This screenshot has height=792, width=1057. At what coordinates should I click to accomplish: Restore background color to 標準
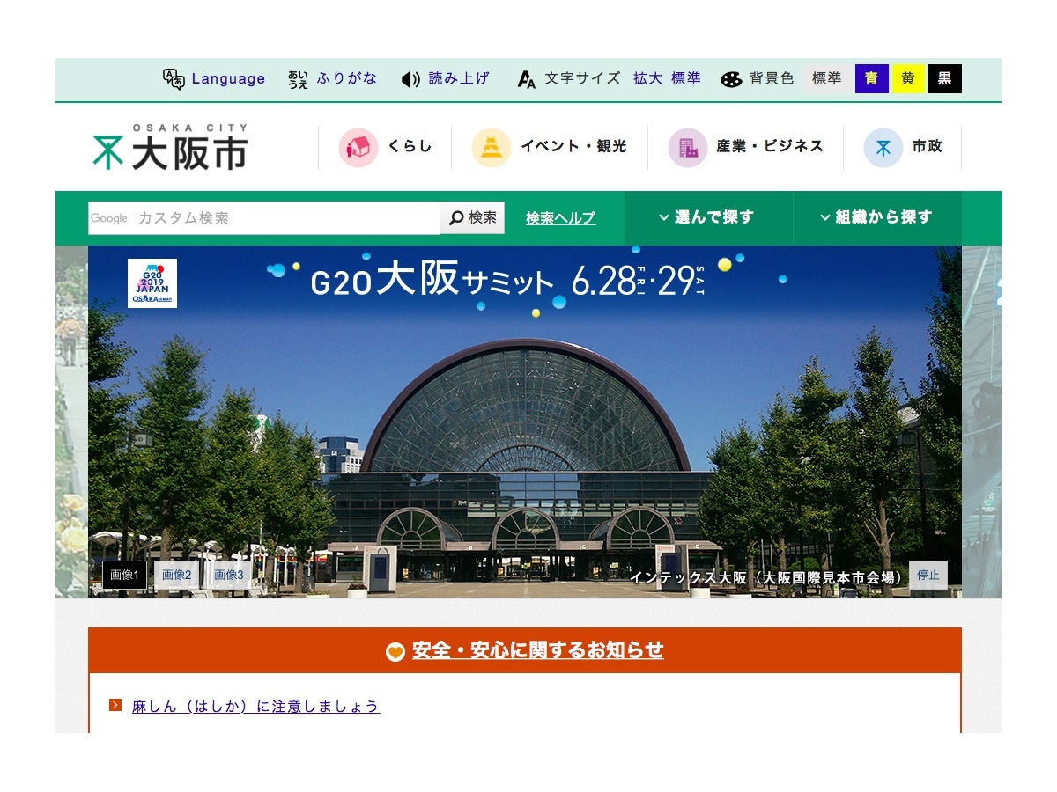coord(826,78)
